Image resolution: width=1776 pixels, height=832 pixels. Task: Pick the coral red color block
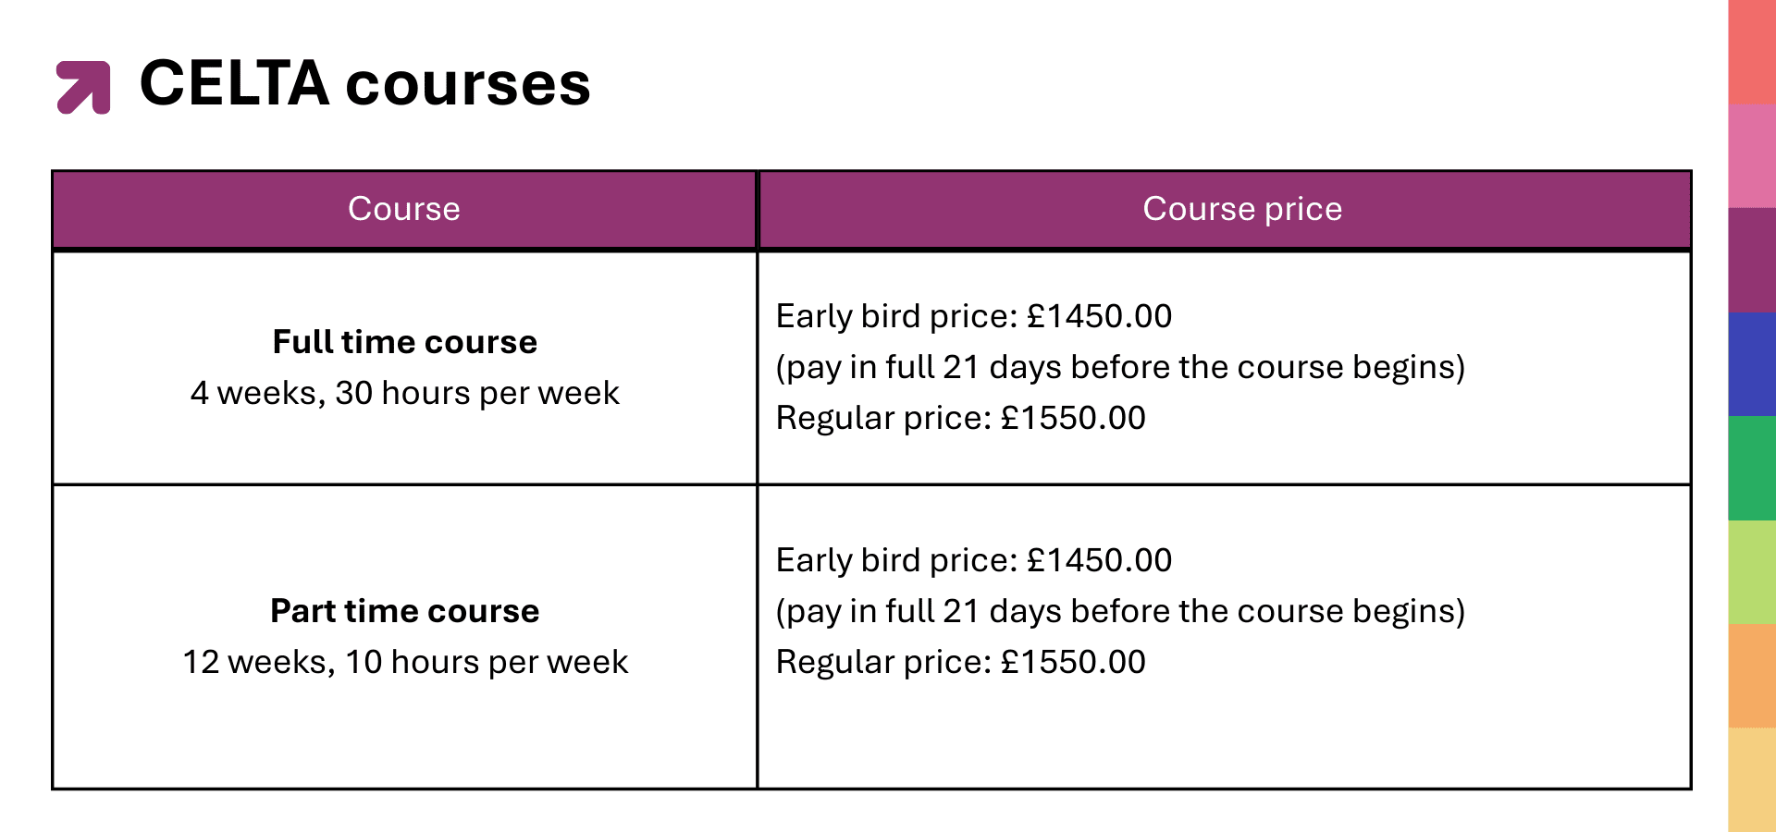[x=1752, y=52]
